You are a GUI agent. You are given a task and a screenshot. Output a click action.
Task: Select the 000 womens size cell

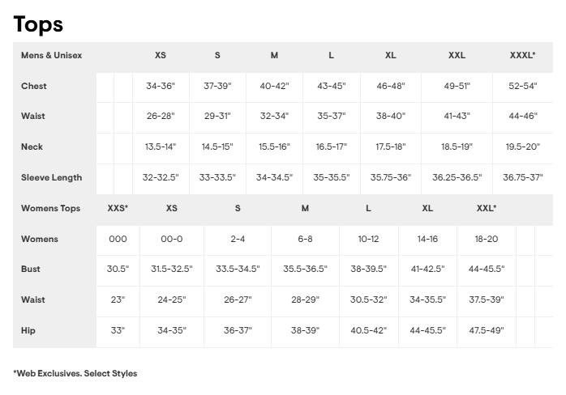[x=118, y=239]
